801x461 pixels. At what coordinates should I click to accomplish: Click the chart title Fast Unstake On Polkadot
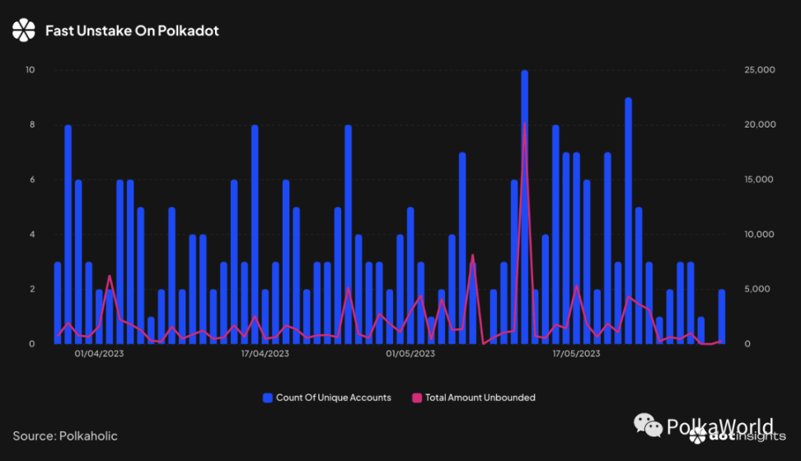[133, 30]
